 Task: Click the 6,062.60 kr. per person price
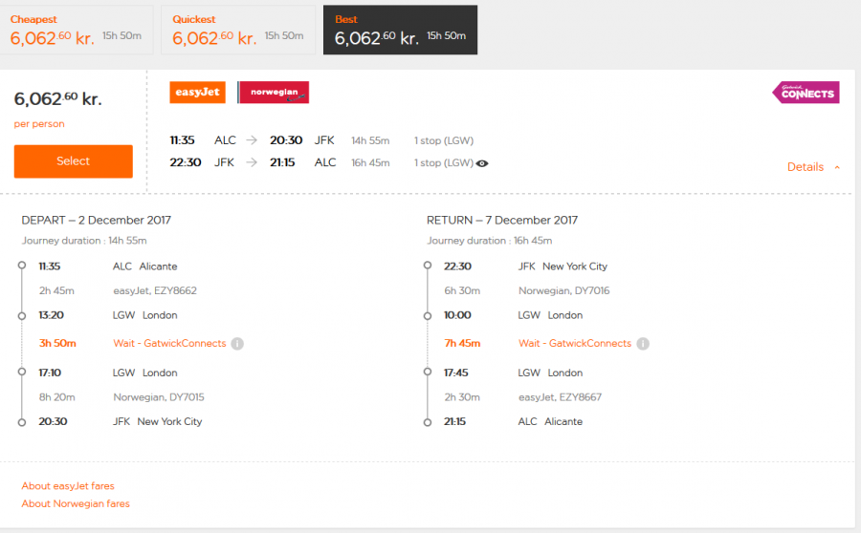tap(57, 98)
